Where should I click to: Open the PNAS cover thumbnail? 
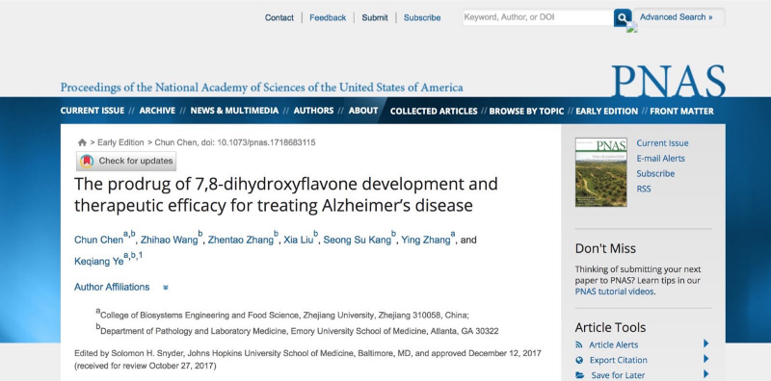[600, 172]
